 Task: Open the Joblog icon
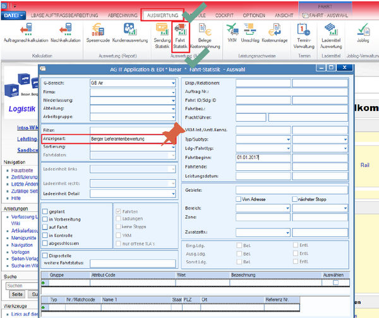[x=363, y=33]
